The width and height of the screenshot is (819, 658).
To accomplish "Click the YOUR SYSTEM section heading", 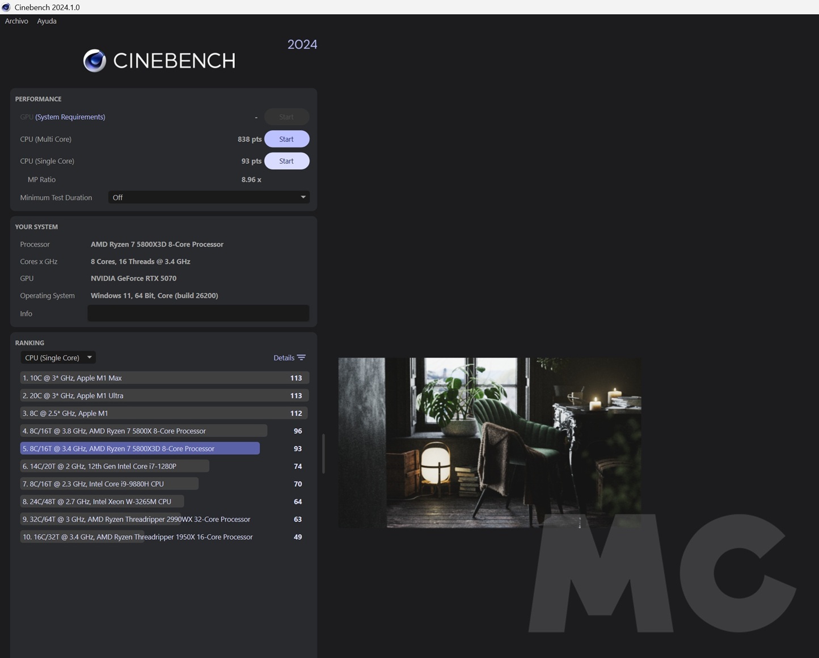I will tap(36, 227).
